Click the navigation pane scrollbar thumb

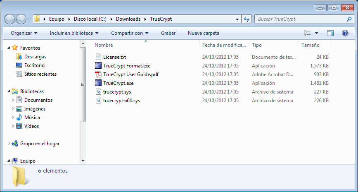pos(83,85)
